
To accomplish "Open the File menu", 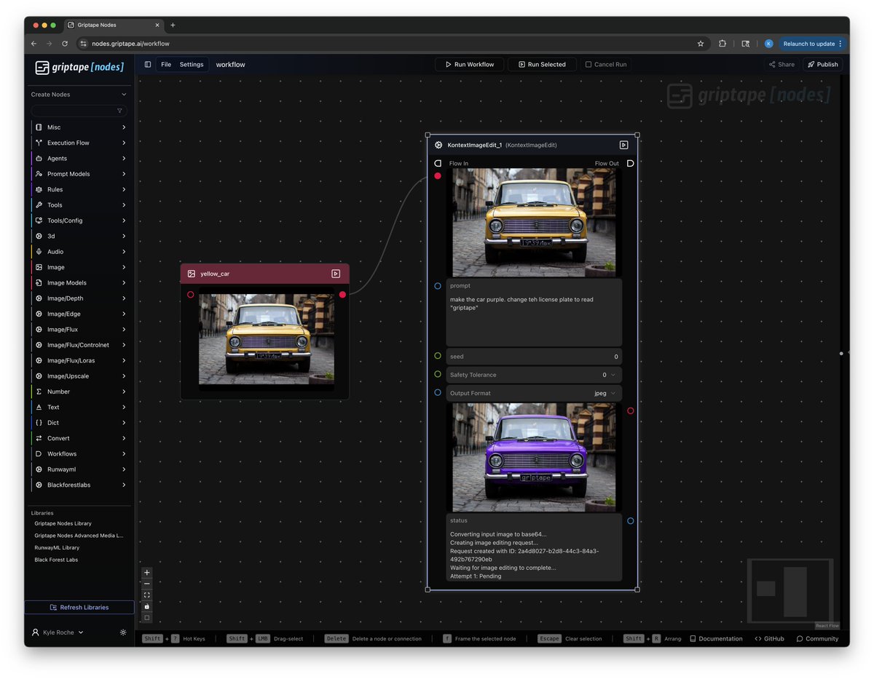I will coord(166,64).
